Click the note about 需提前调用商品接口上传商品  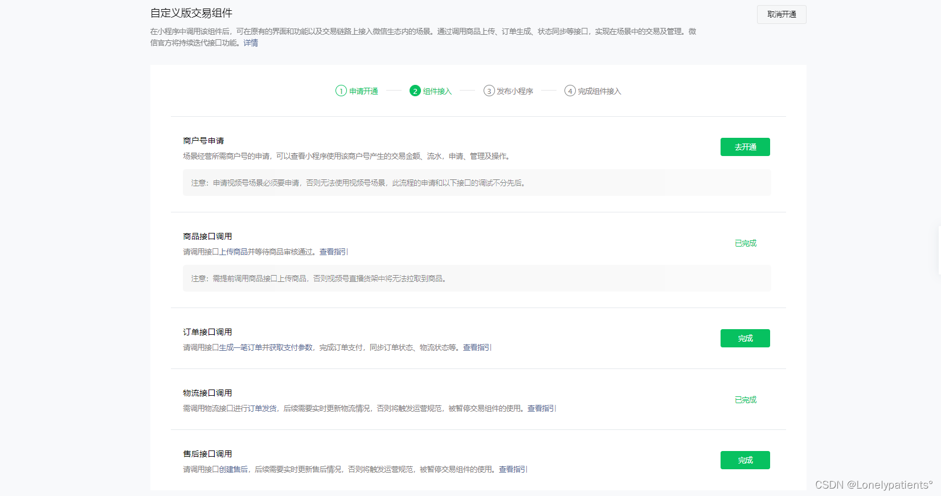477,278
